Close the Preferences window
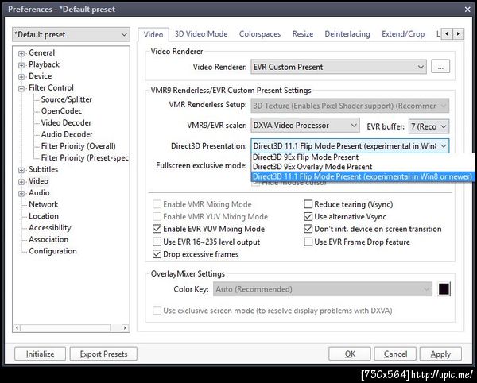 click(x=467, y=10)
